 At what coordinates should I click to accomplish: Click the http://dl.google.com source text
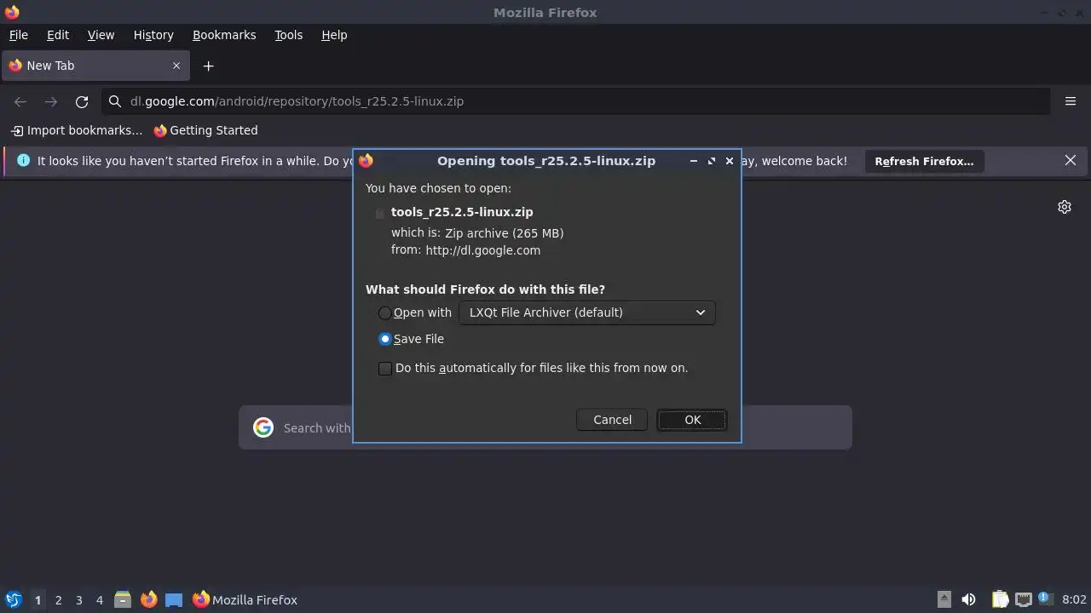482,250
